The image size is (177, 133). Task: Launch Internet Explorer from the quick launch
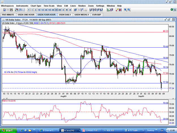pyautogui.click(x=22, y=130)
